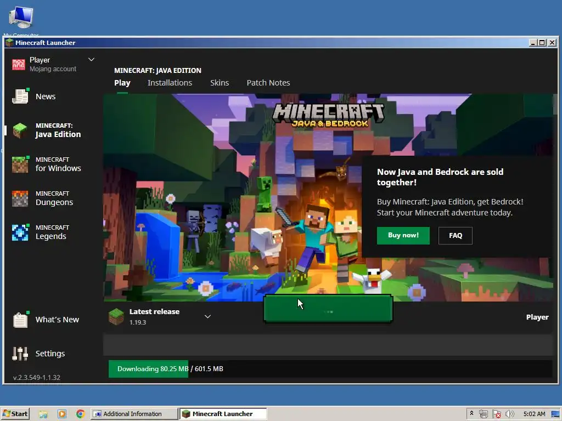Expand the Latest release version dropdown

coord(207,316)
